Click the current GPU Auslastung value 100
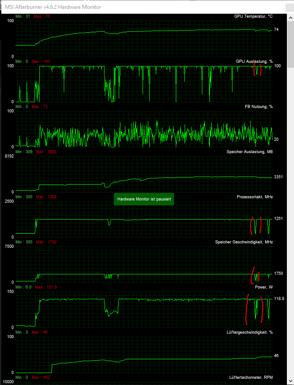This screenshot has width=294, height=385. 277,66
